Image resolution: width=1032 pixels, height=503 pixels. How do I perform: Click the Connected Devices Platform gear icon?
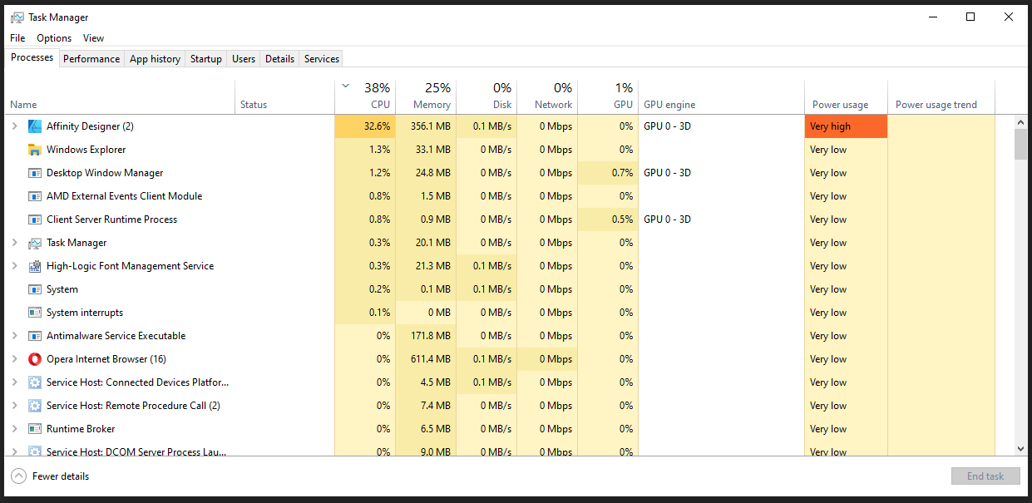click(x=34, y=382)
